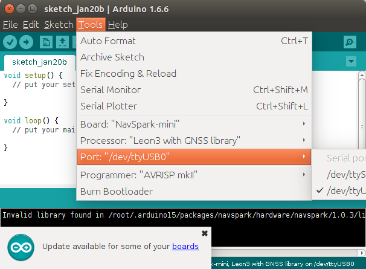Select the checked /dev/ttyUSB port entry
366x269 pixels.
tap(339, 191)
